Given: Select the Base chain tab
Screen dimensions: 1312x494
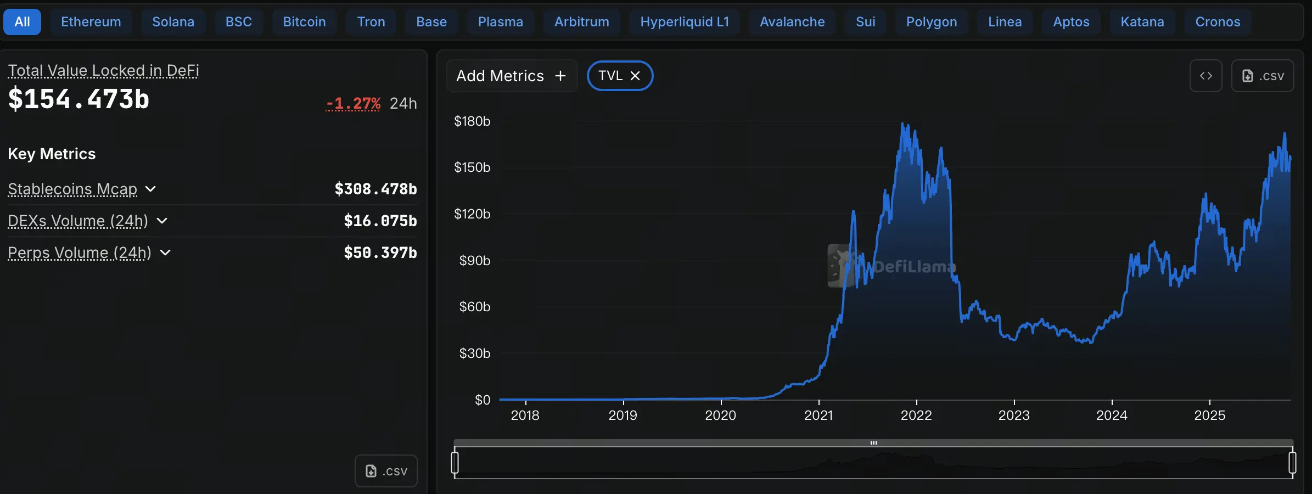Looking at the screenshot, I should 431,22.
